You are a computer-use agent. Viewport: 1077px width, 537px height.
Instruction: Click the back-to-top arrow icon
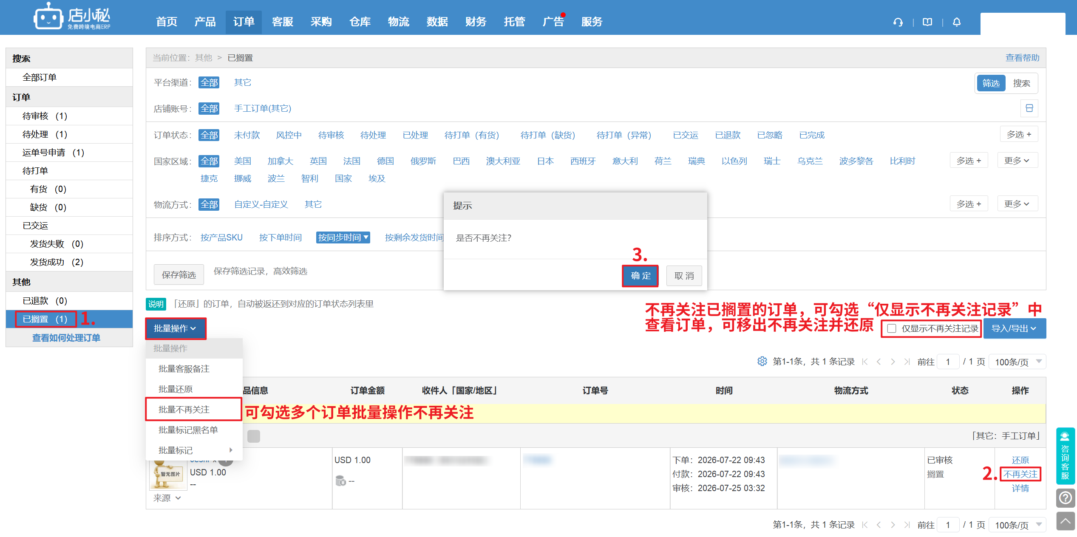point(1066,521)
